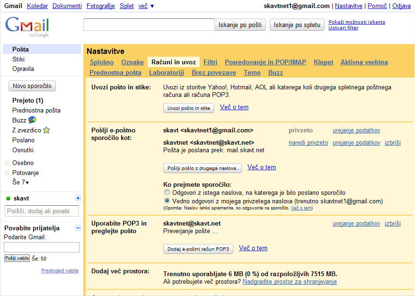
Task: Click the 'Pošlji vabilo' button
Action: [17, 258]
